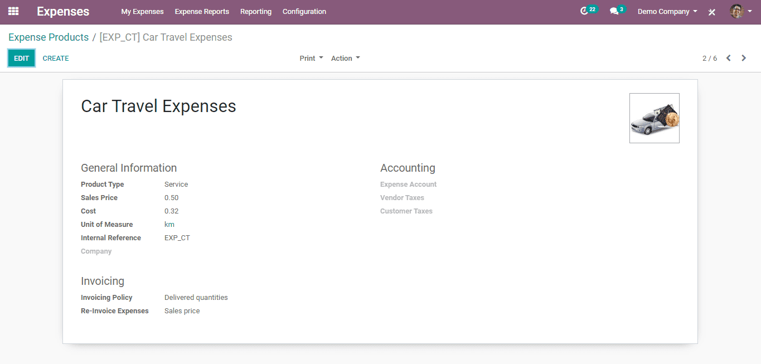
Task: Open Expense Reports menu
Action: pyautogui.click(x=202, y=11)
